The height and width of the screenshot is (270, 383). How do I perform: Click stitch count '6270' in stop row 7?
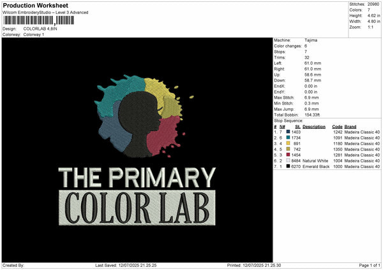point(296,166)
